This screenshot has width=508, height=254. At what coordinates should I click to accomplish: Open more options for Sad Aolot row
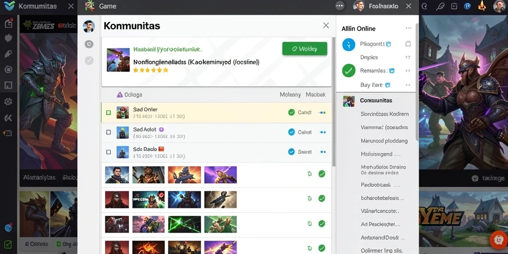(322, 132)
